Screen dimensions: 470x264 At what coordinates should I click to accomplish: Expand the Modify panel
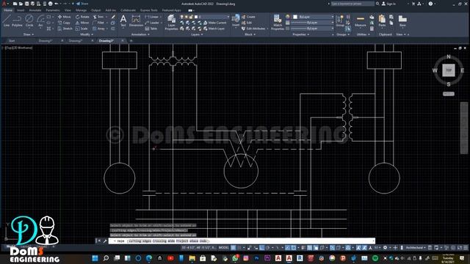tap(86, 34)
